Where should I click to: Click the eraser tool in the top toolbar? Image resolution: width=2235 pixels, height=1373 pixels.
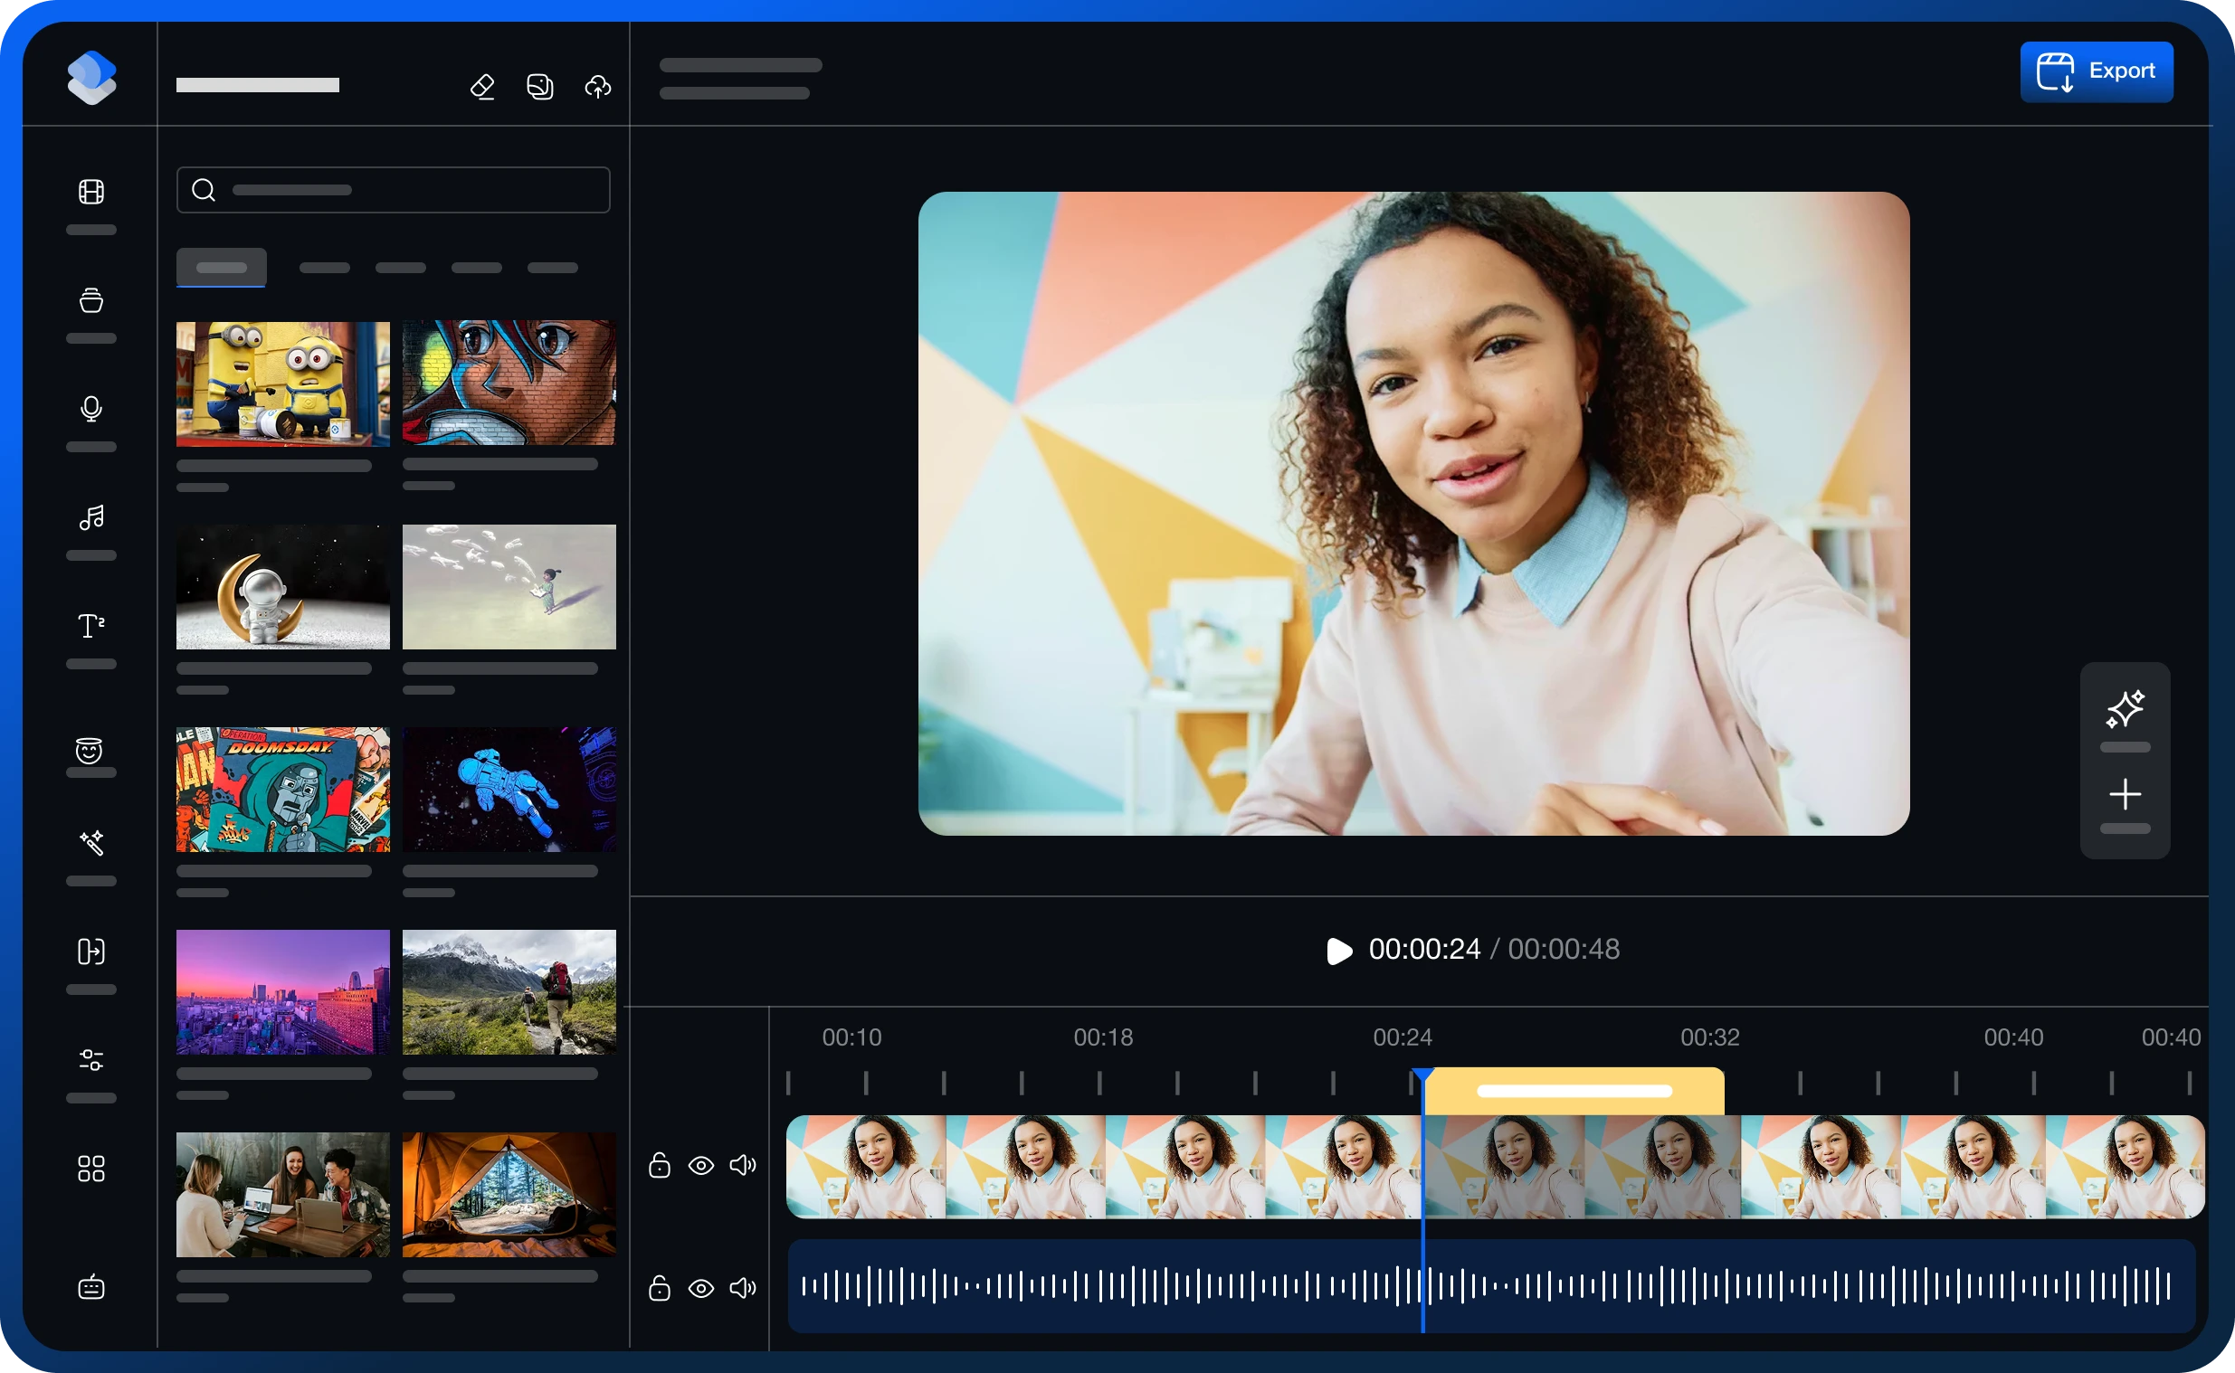click(483, 86)
